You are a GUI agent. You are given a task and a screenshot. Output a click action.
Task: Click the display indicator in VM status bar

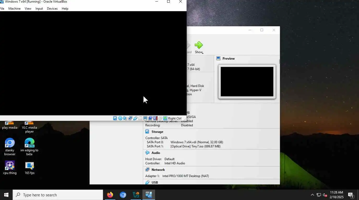[145, 118]
